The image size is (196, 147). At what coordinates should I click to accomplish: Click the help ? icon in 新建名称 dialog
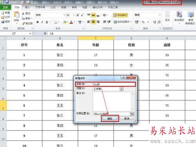tap(123, 77)
